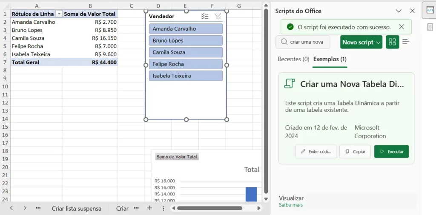Click the script scroll icon on example card

(290, 84)
